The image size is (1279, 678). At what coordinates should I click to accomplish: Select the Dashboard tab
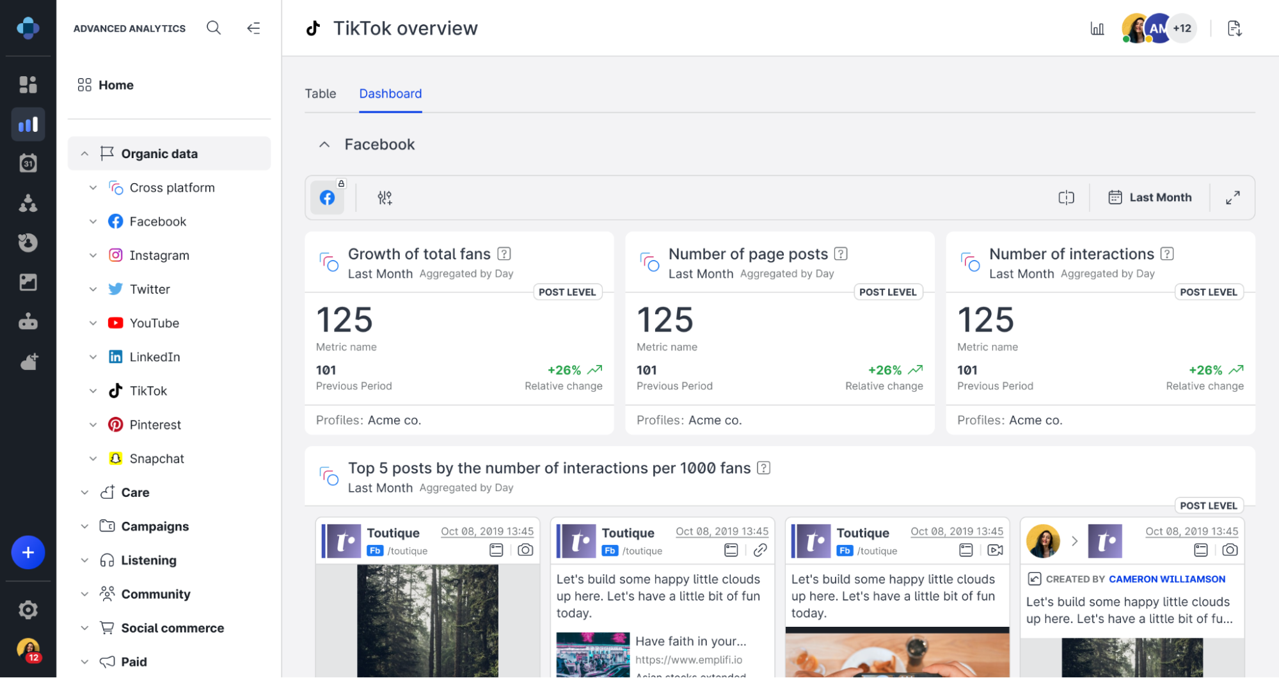point(390,93)
